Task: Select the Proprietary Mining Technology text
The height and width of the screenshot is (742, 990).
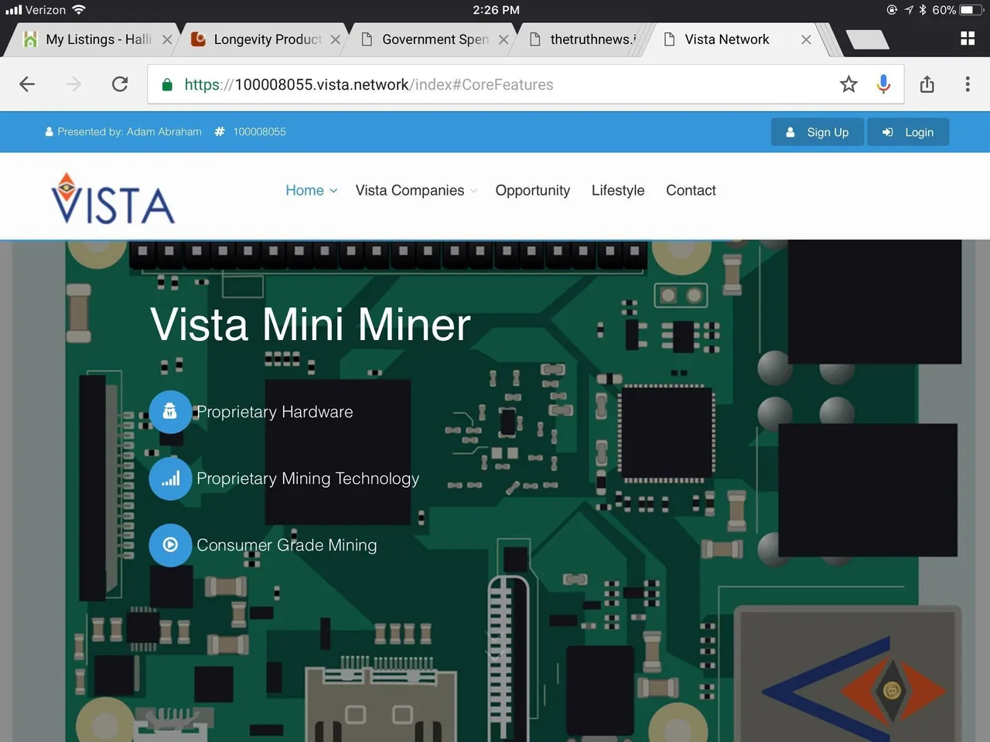Action: tap(308, 478)
